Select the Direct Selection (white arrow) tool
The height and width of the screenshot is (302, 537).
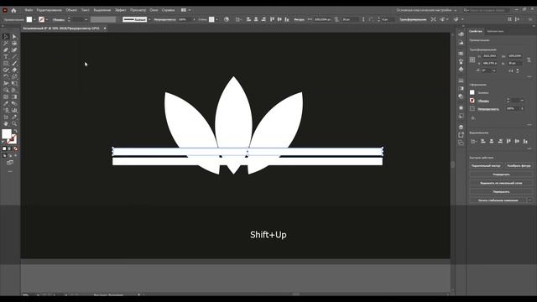point(14,37)
